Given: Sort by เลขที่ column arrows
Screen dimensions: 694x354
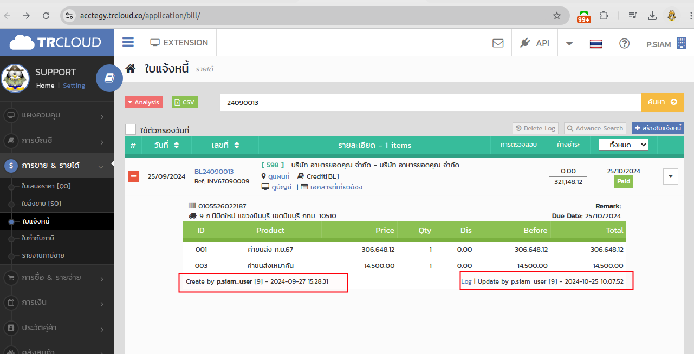Looking at the screenshot, I should 237,145.
